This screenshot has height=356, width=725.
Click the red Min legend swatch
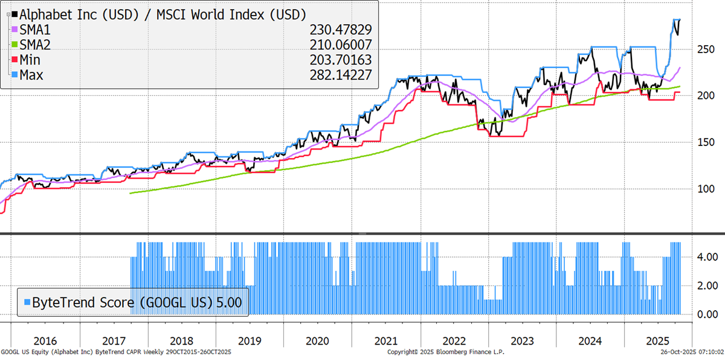pyautogui.click(x=14, y=59)
